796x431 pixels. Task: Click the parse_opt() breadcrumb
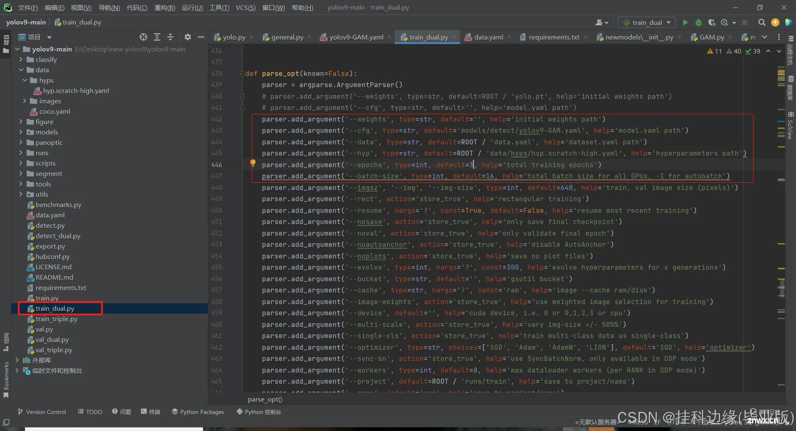point(265,399)
